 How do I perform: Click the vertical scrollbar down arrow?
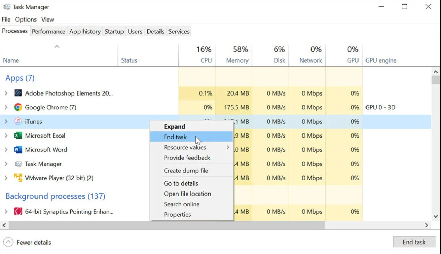tap(436, 216)
